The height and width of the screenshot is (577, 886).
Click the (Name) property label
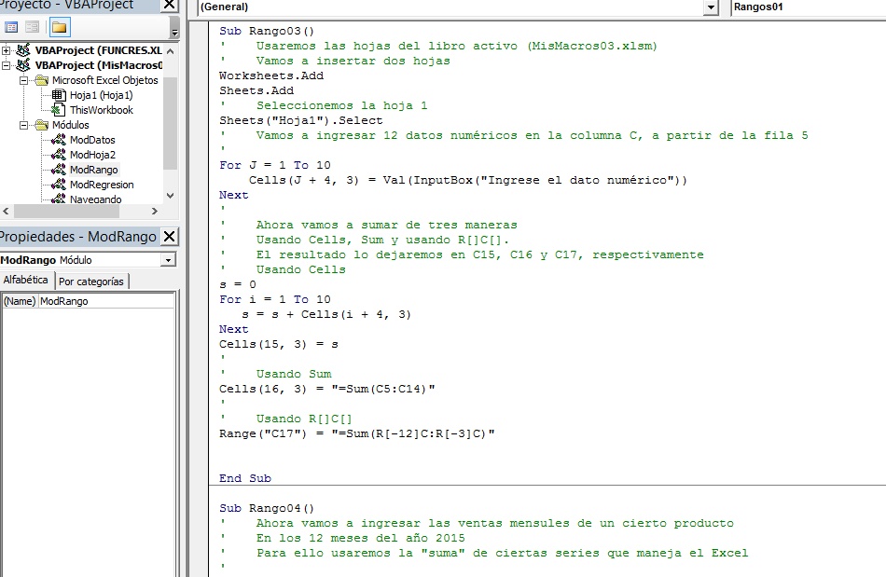20,301
